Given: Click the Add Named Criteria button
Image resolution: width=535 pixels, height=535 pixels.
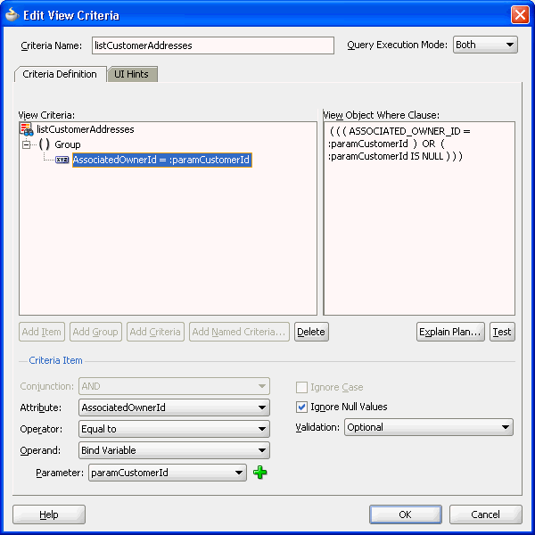Looking at the screenshot, I should coord(239,332).
